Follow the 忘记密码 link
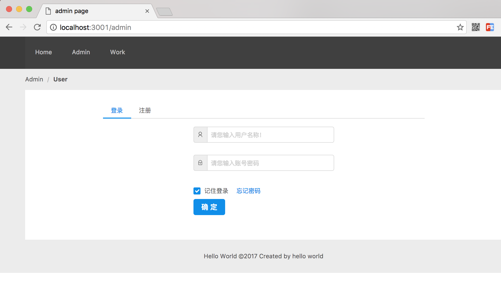This screenshot has height=300, width=501. point(248,191)
